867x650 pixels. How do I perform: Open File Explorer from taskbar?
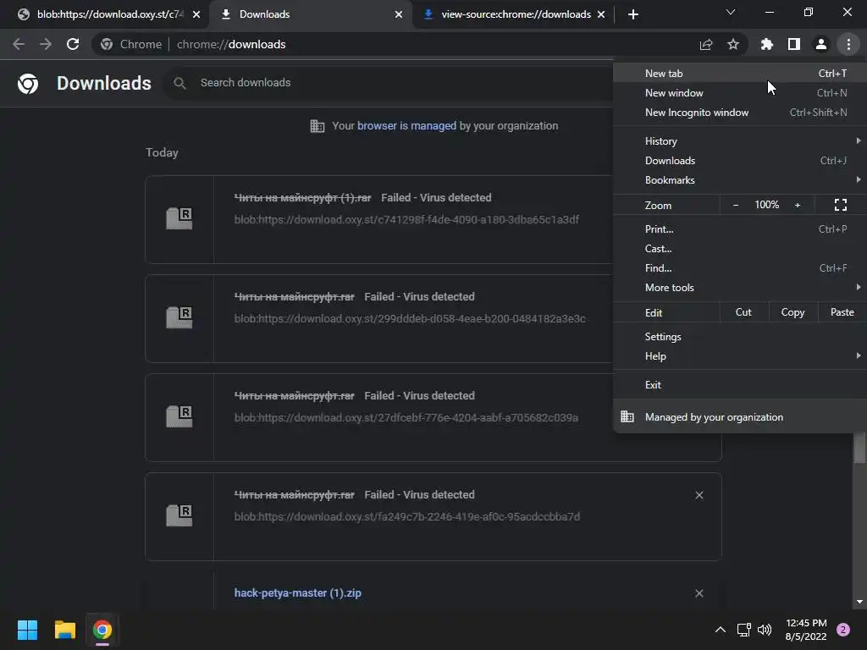(64, 630)
